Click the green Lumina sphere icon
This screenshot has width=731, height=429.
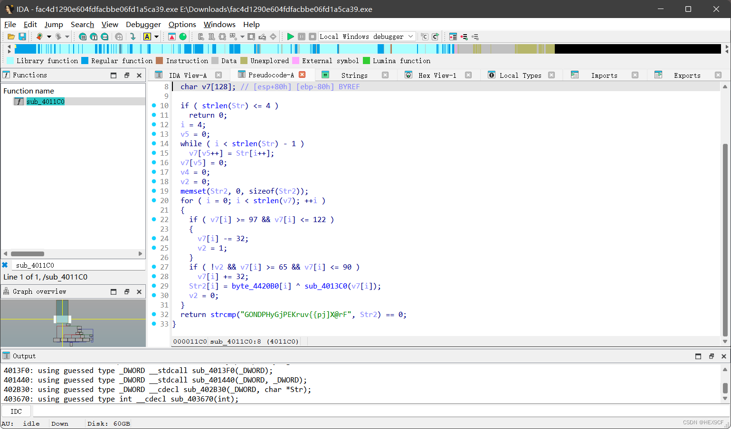183,37
